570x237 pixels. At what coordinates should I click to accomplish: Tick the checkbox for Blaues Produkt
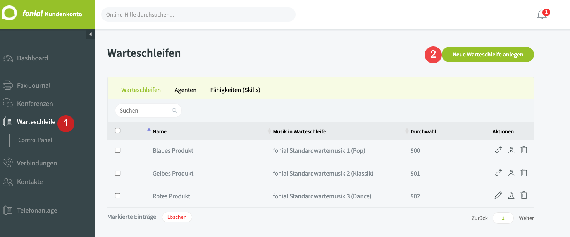click(118, 150)
